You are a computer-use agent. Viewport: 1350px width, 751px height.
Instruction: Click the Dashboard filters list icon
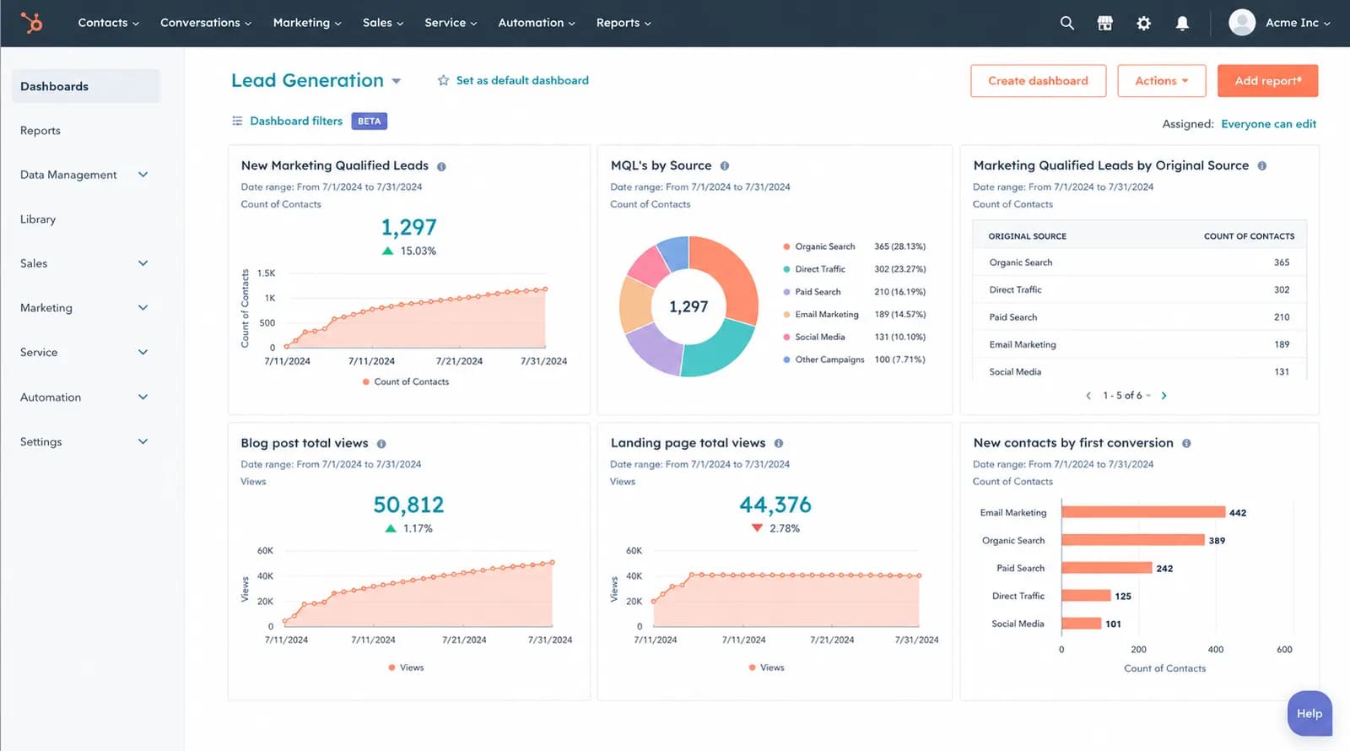pyautogui.click(x=237, y=121)
